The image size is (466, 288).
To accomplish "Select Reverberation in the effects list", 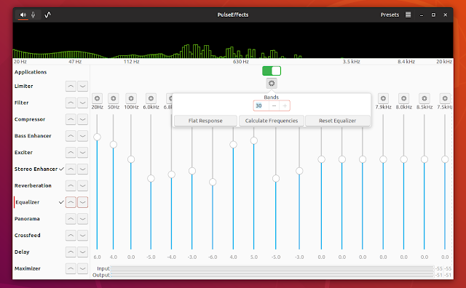I will tap(33, 185).
